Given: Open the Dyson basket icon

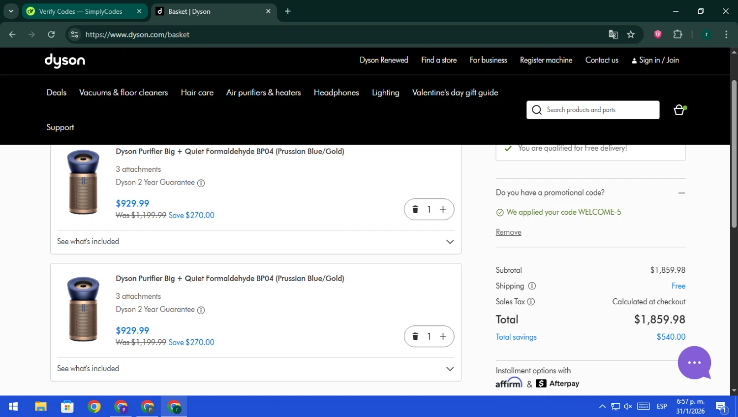Looking at the screenshot, I should pos(679,110).
